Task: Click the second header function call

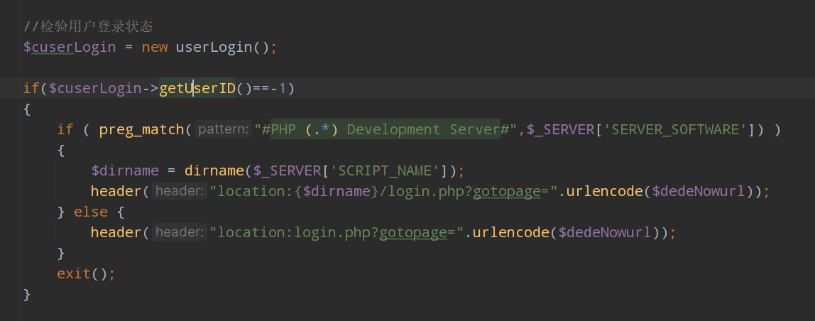Action: pyautogui.click(x=116, y=232)
